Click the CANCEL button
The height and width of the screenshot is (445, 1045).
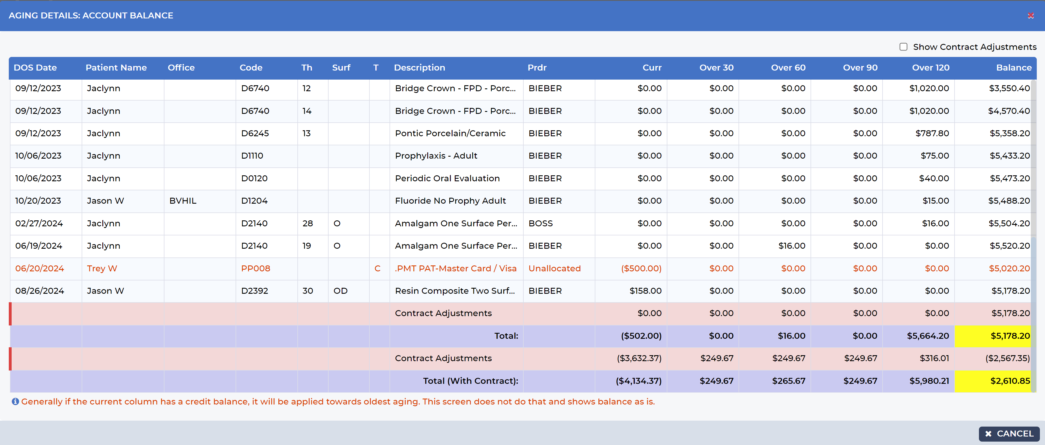point(1009,434)
